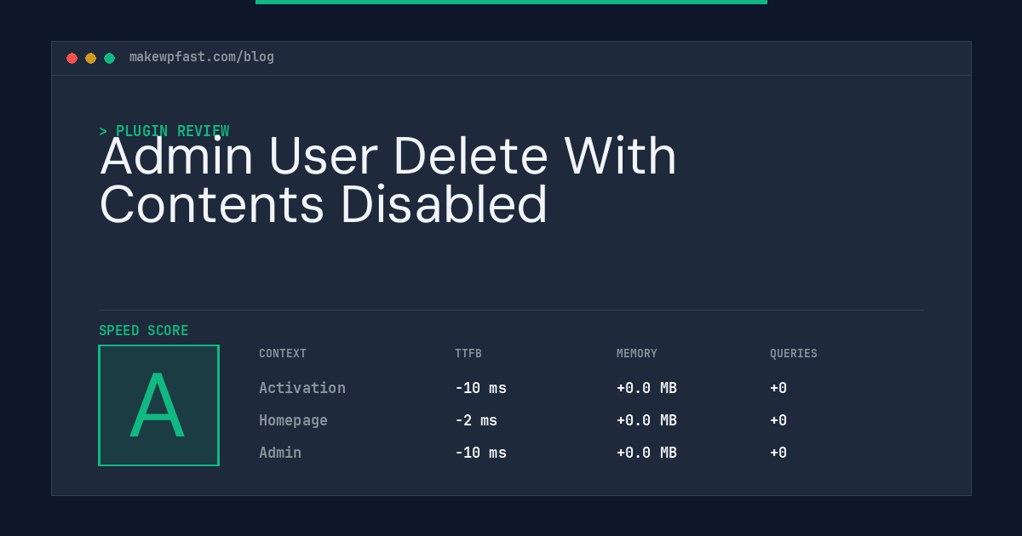Click the Admin queries value +0
This screenshot has height=536, width=1022.
[x=778, y=453]
